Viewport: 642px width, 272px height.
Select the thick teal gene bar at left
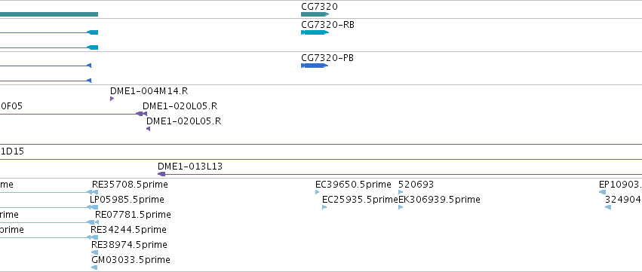coord(49,14)
